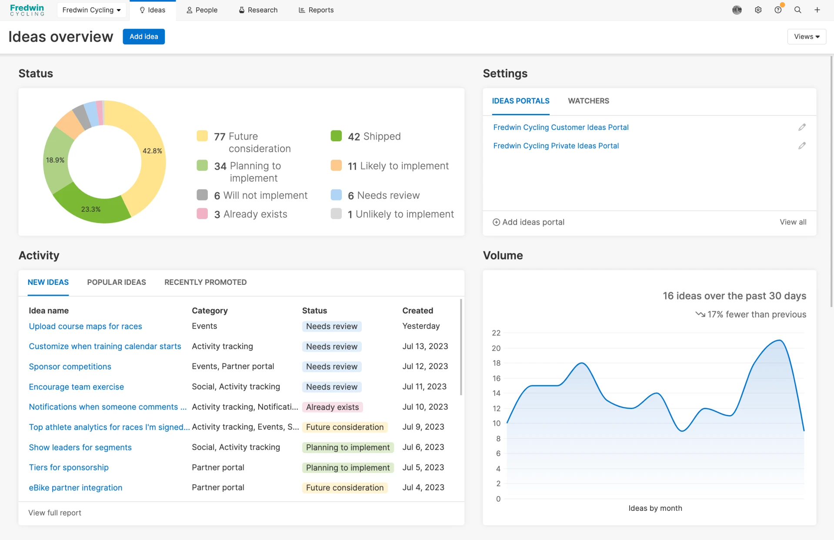
Task: Open Sponsor competitions idea
Action: (x=70, y=367)
